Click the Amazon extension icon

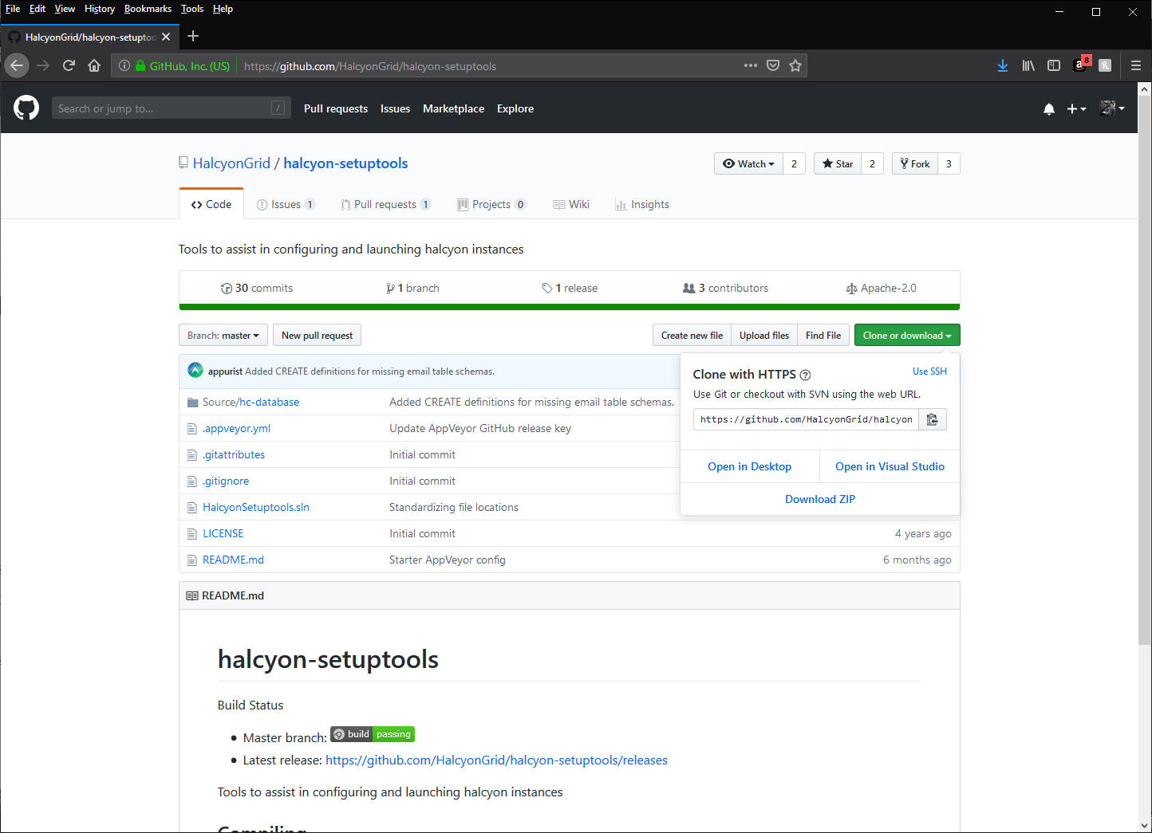pos(1080,65)
